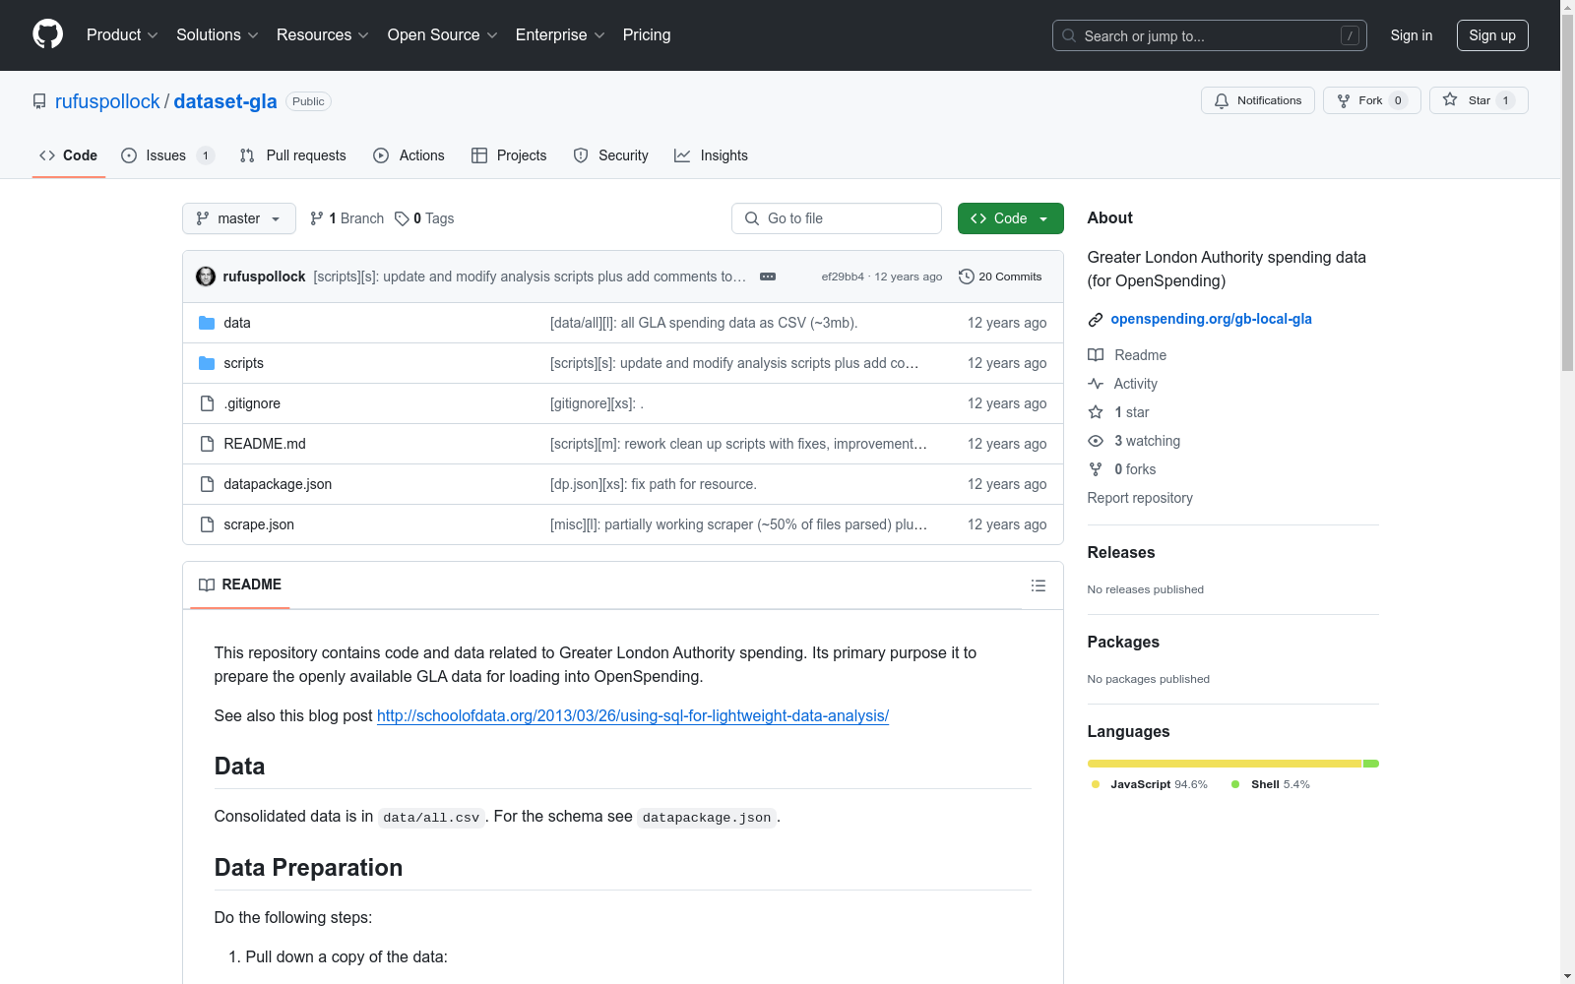Switch to the Security tab
The image size is (1575, 984).
coord(610,155)
